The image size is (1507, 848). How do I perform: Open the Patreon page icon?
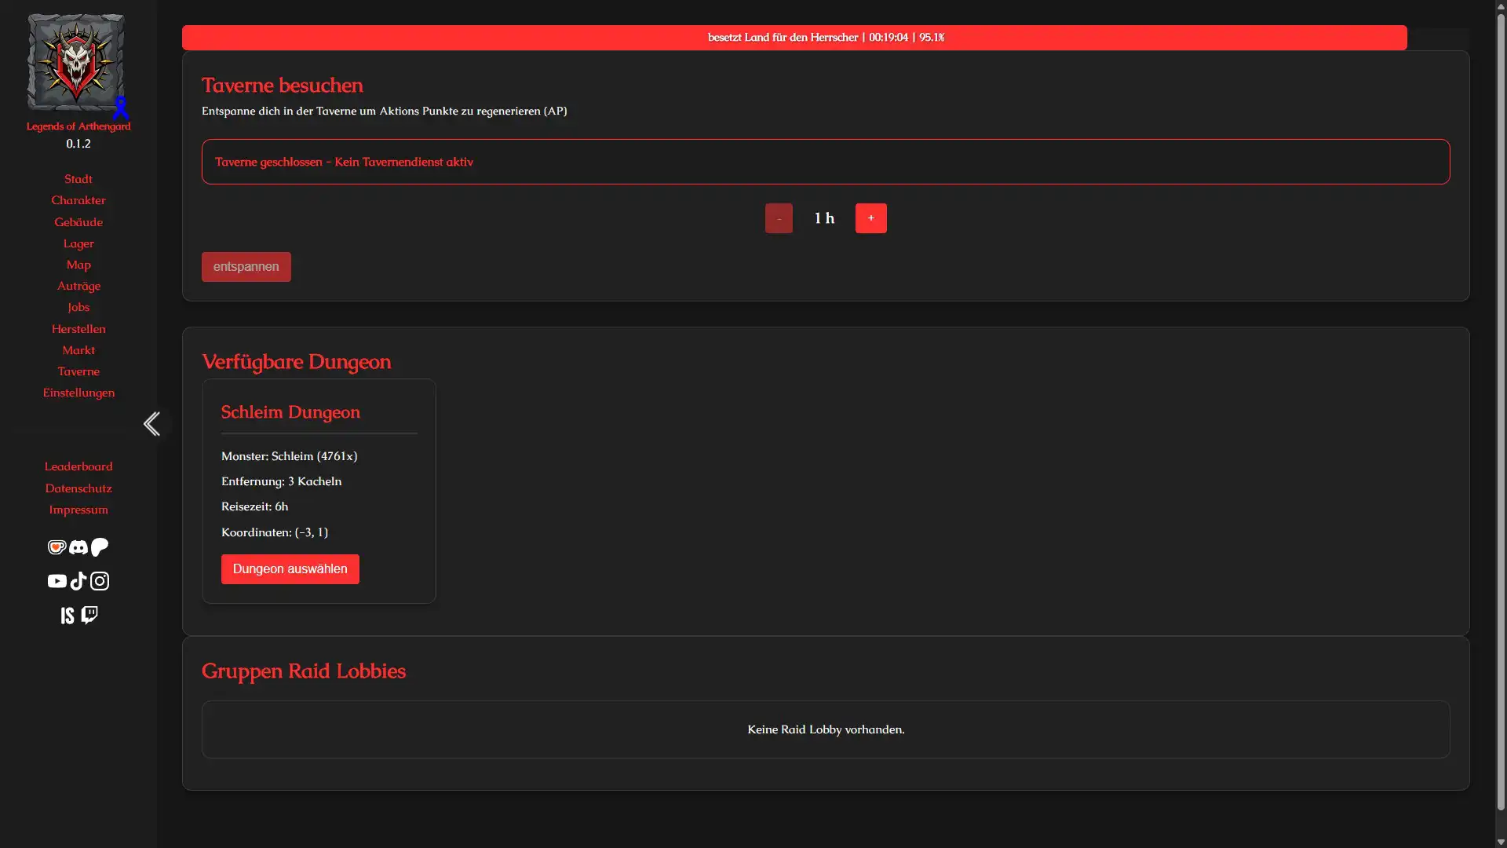99,547
